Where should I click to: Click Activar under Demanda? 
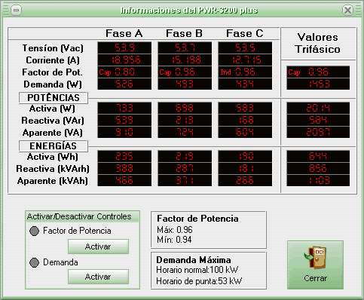(x=98, y=277)
